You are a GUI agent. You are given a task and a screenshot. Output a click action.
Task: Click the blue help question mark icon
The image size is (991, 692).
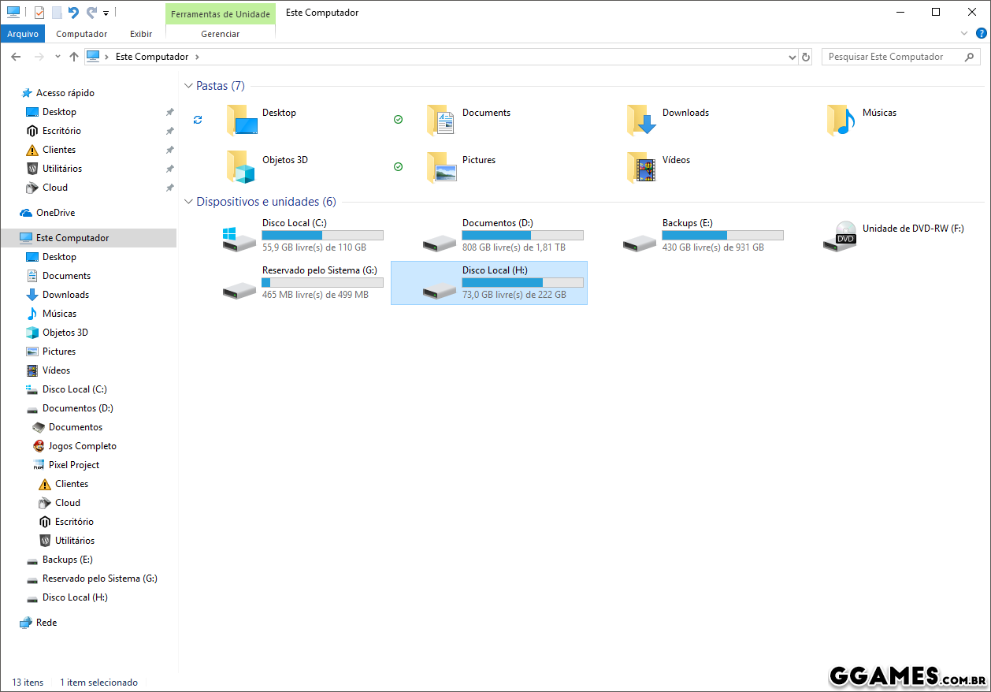[981, 33]
